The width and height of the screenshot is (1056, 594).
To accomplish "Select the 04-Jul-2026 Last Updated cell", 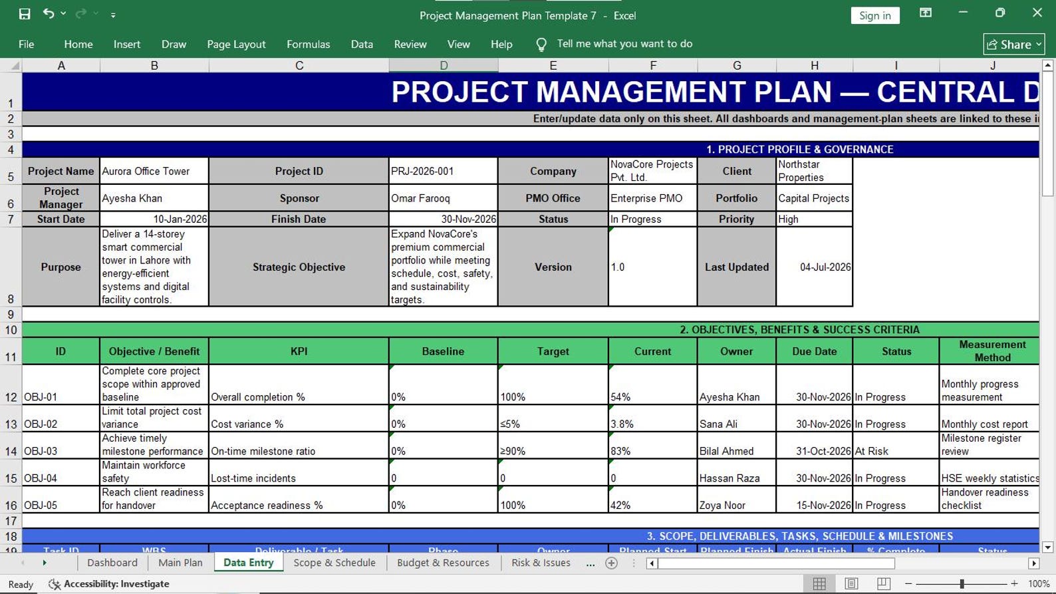I will [x=814, y=267].
